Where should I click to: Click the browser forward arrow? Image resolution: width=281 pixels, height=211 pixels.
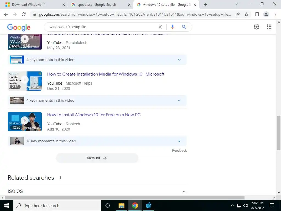(x=15, y=14)
